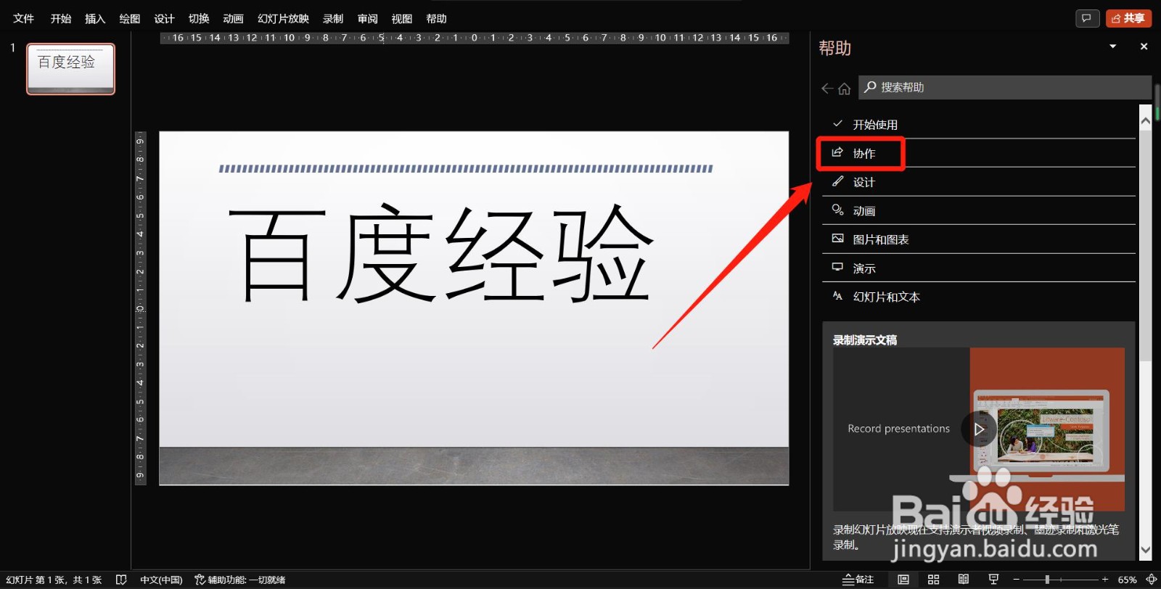The image size is (1161, 589).
Task: Go back in help pane
Action: coord(827,88)
